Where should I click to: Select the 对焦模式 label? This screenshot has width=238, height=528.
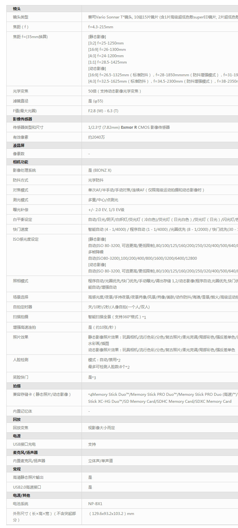click(21, 190)
